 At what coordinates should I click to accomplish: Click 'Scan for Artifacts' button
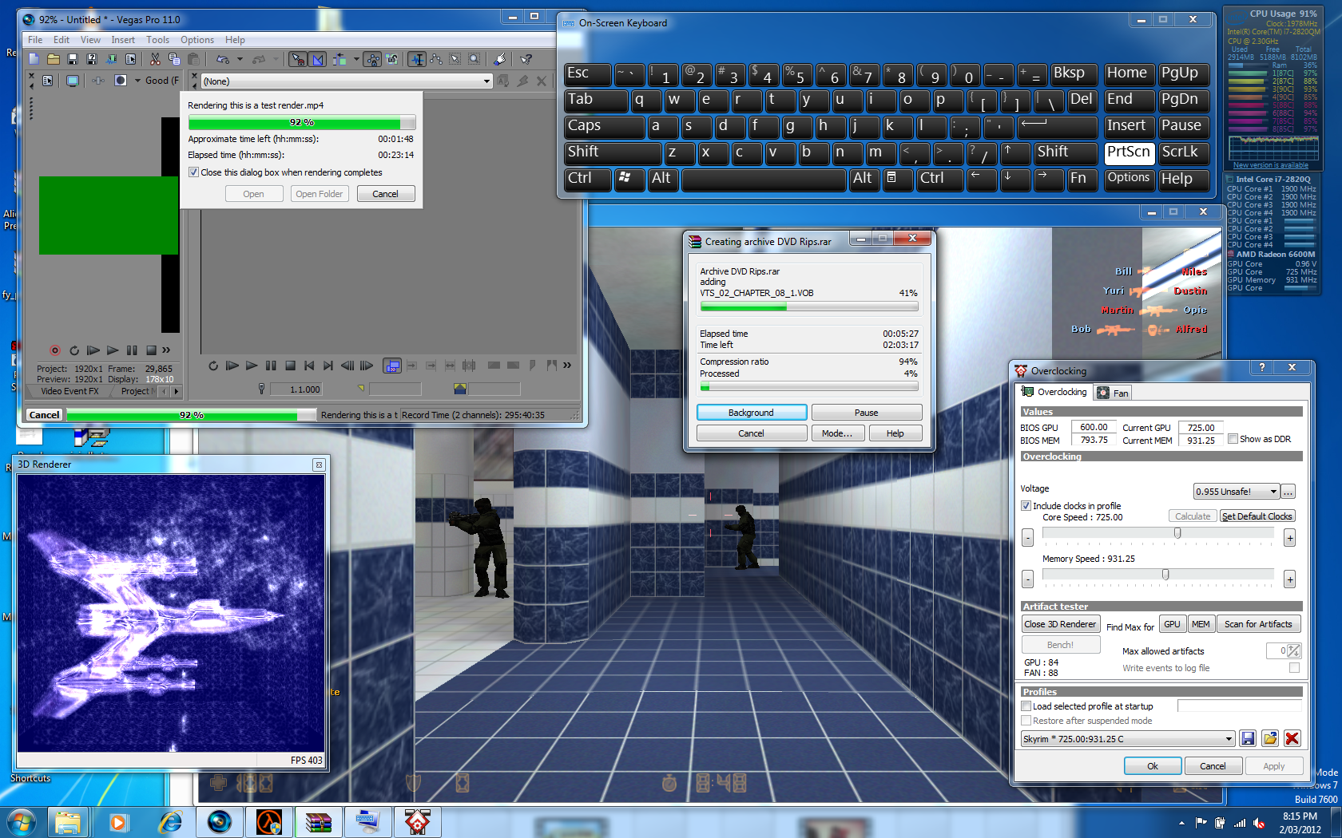point(1258,624)
